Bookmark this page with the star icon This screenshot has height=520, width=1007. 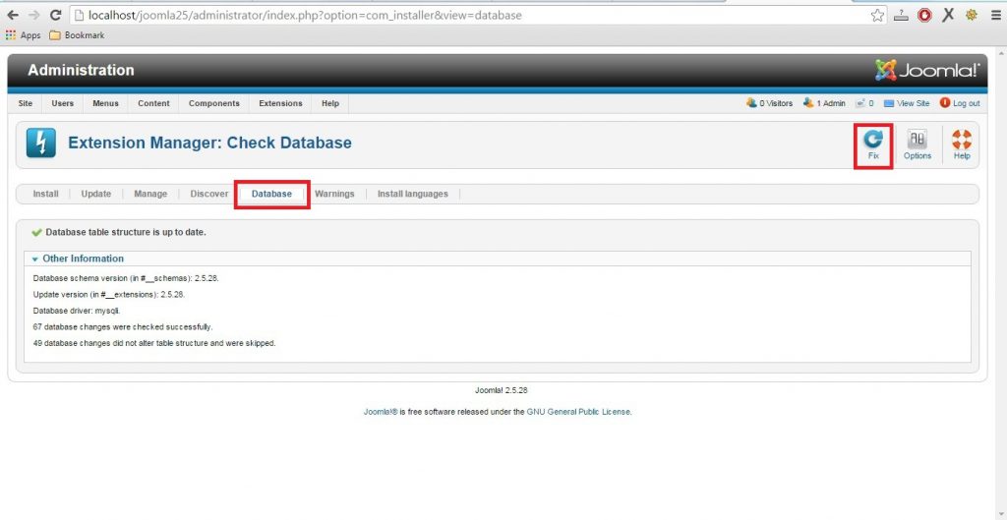[877, 15]
